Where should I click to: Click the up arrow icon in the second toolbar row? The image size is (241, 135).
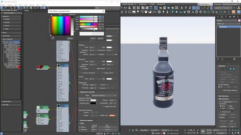point(163,12)
